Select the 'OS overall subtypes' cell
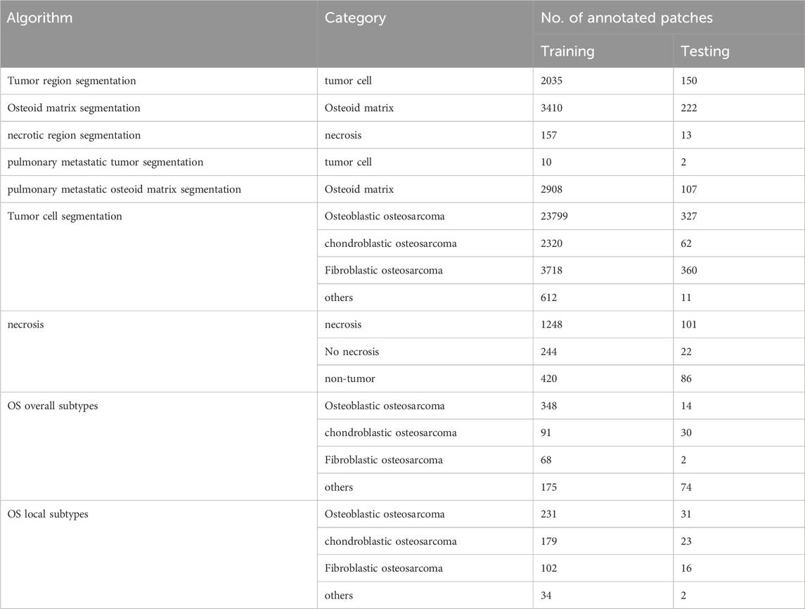The image size is (805, 609). [53, 406]
